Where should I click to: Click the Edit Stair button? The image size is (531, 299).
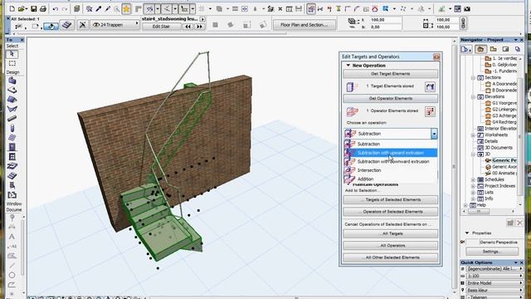pos(161,27)
